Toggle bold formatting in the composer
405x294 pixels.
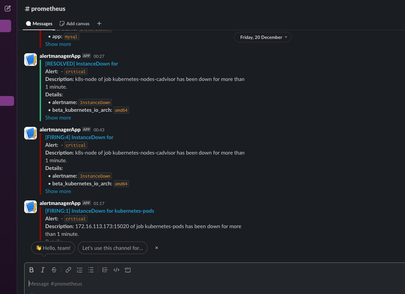pos(32,270)
